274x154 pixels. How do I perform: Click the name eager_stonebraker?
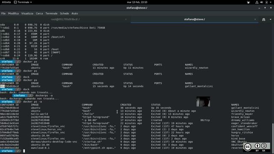(244, 123)
